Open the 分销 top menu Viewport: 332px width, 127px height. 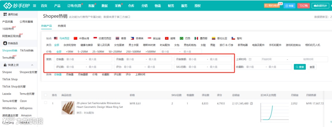point(144,6)
